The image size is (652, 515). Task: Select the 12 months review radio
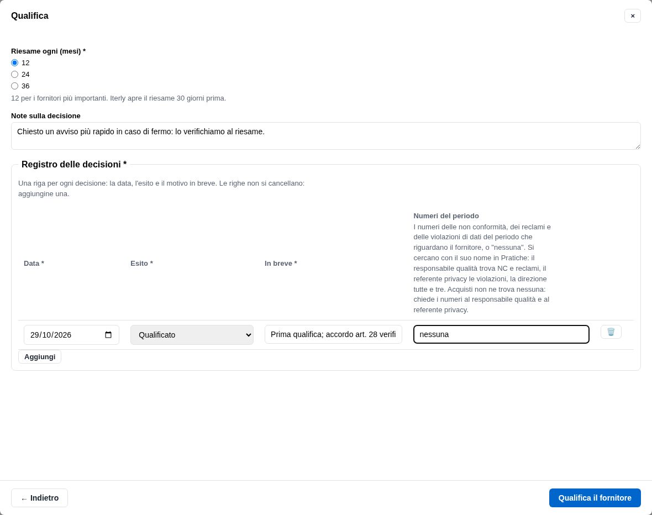pos(14,63)
